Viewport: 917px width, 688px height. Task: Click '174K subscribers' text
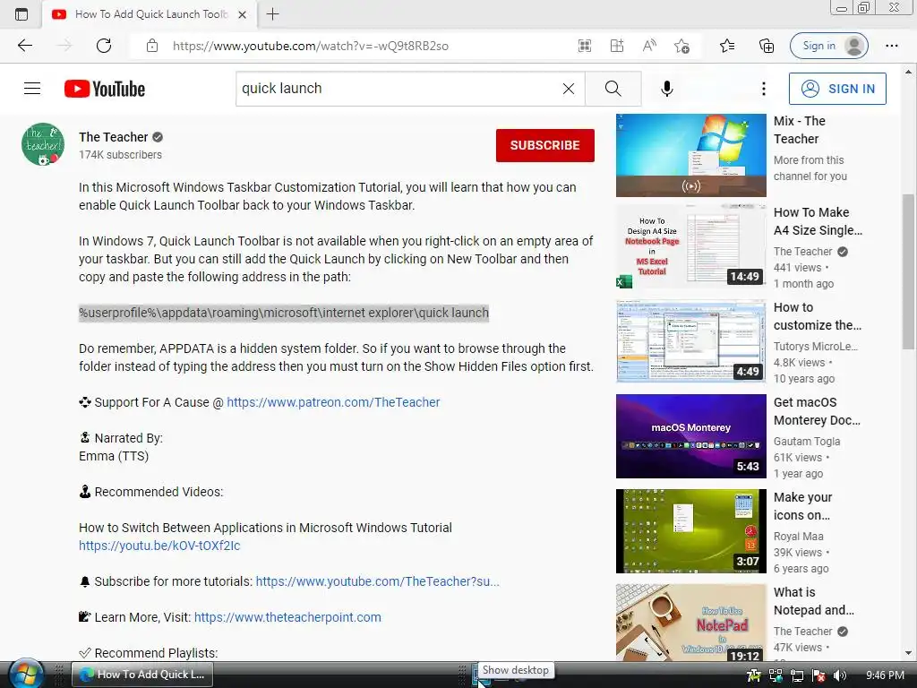pos(121,155)
